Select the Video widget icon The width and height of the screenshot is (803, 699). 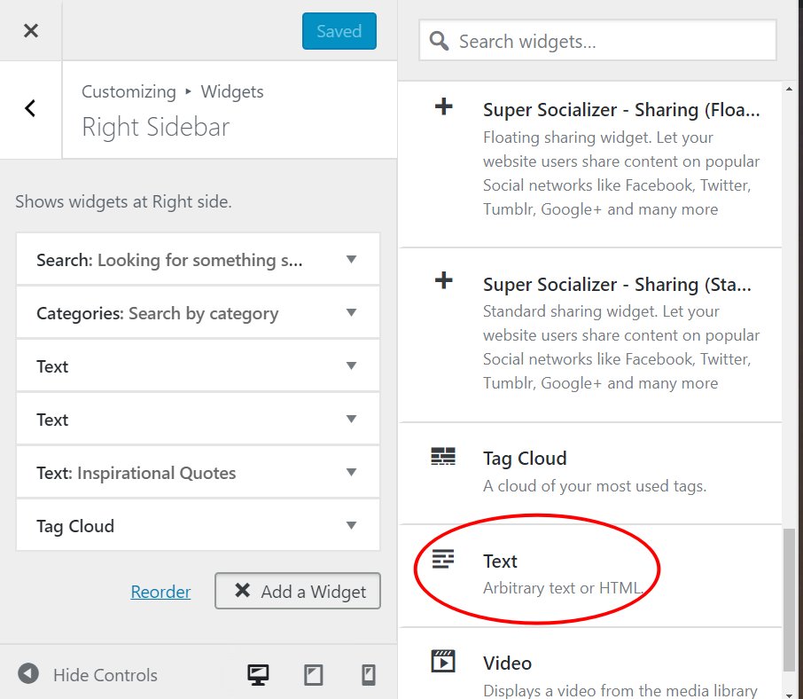coord(443,662)
